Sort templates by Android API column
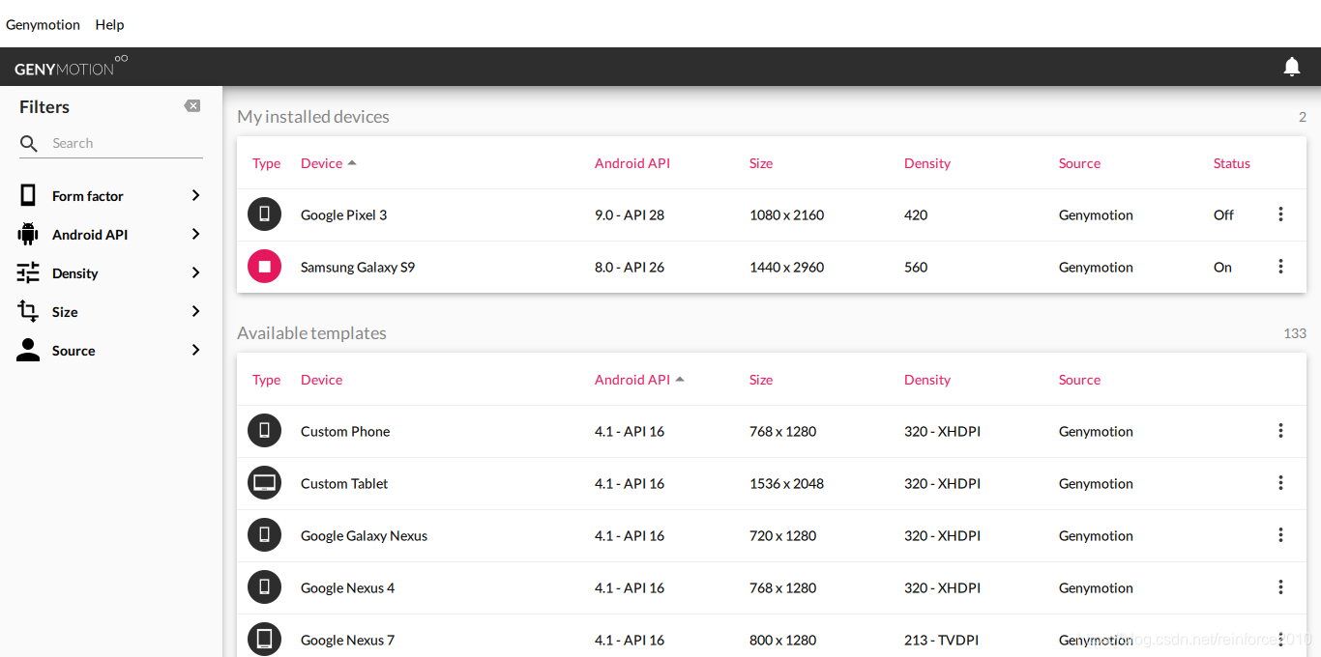 coord(639,380)
